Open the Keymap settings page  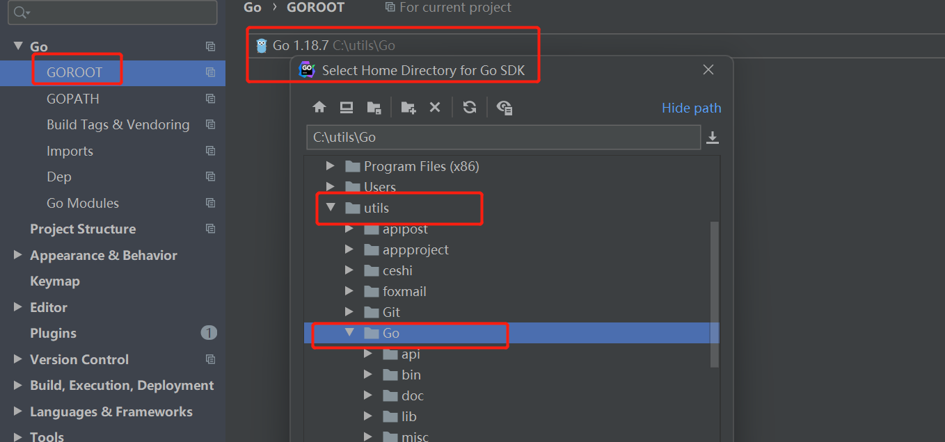[x=55, y=281]
